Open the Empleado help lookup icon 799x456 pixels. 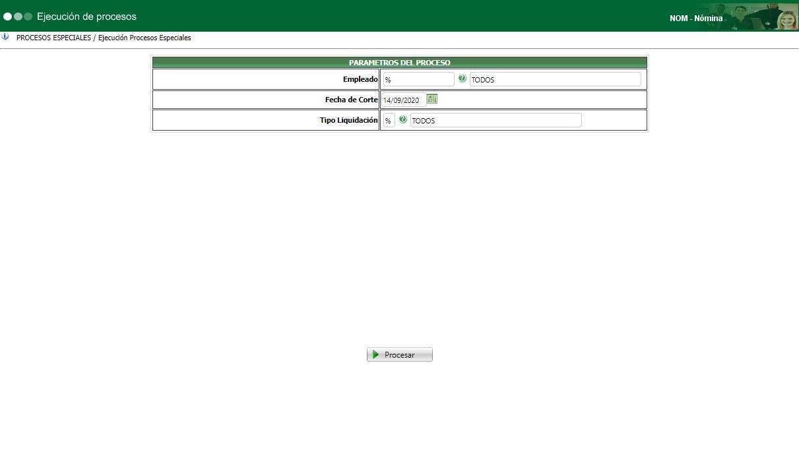(462, 79)
